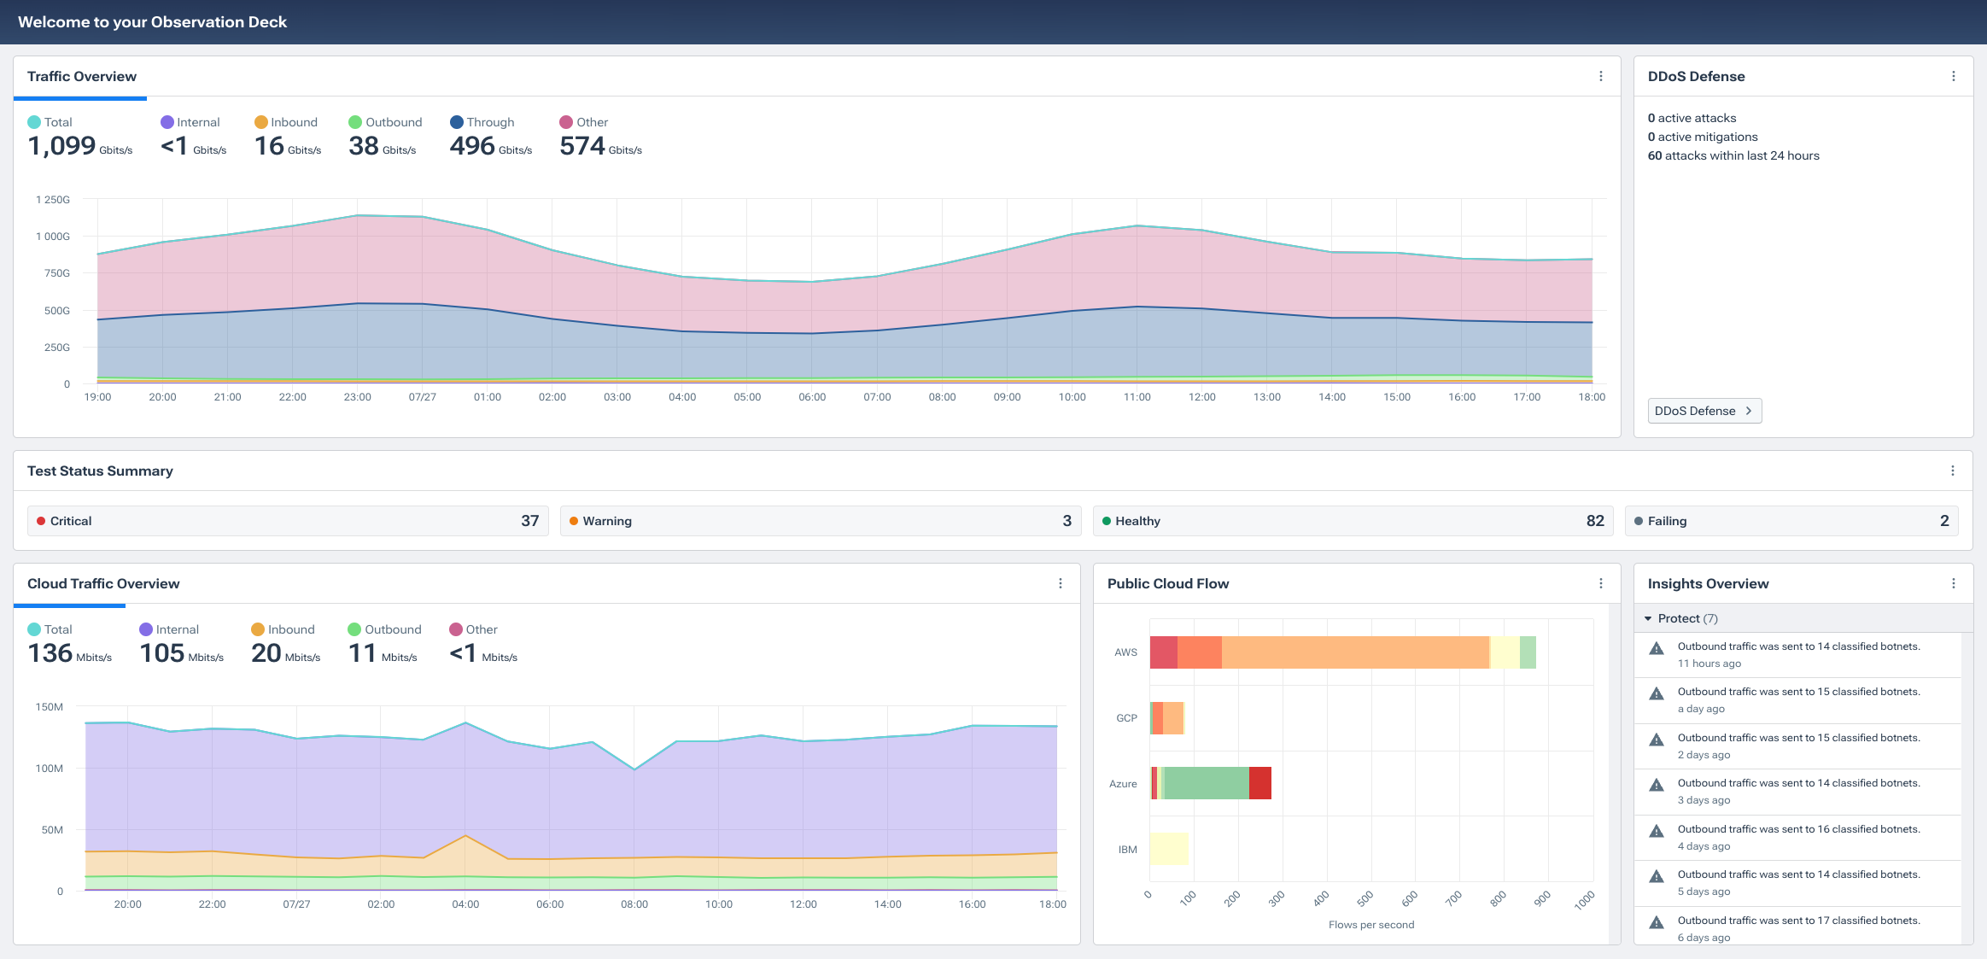This screenshot has height=959, width=1987.
Task: Click the Test Status Summary title
Action: click(x=100, y=471)
